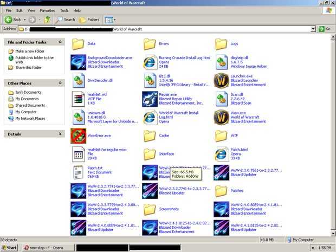Select the Screenshots folder icon
Viewport: 336px width, 252px height.
click(x=150, y=209)
